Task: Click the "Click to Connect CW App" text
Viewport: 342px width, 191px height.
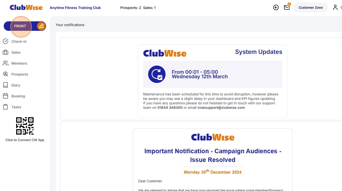Action: 25,140
